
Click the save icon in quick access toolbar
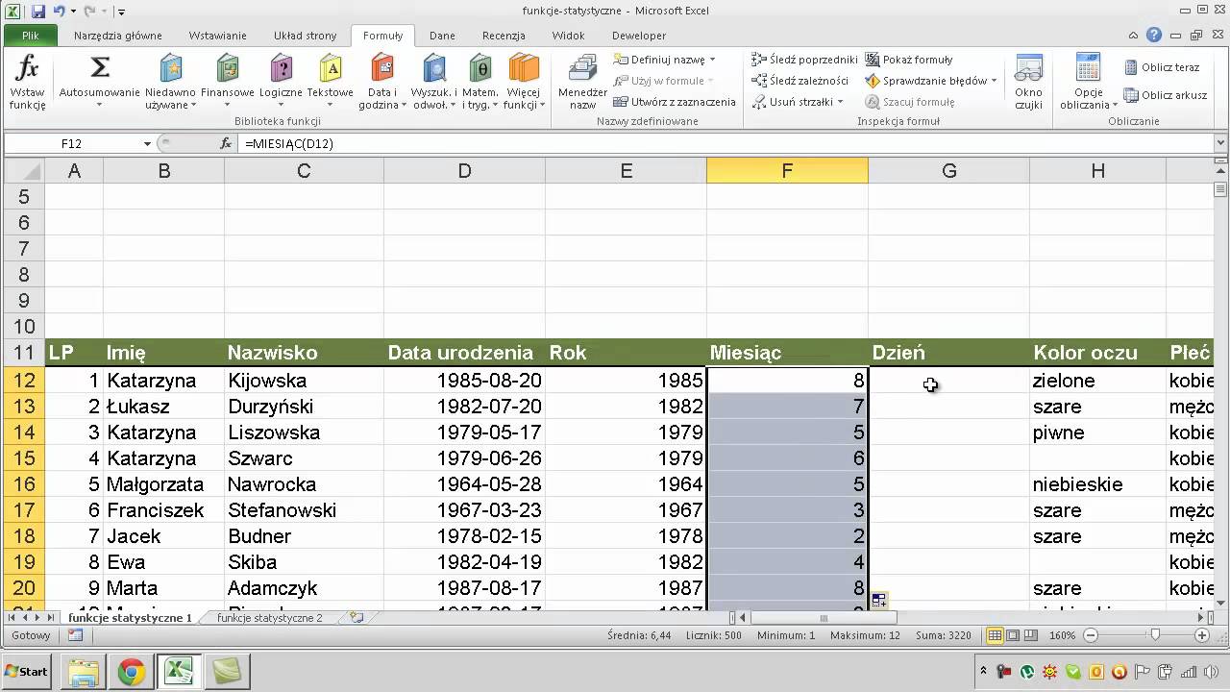click(x=38, y=12)
